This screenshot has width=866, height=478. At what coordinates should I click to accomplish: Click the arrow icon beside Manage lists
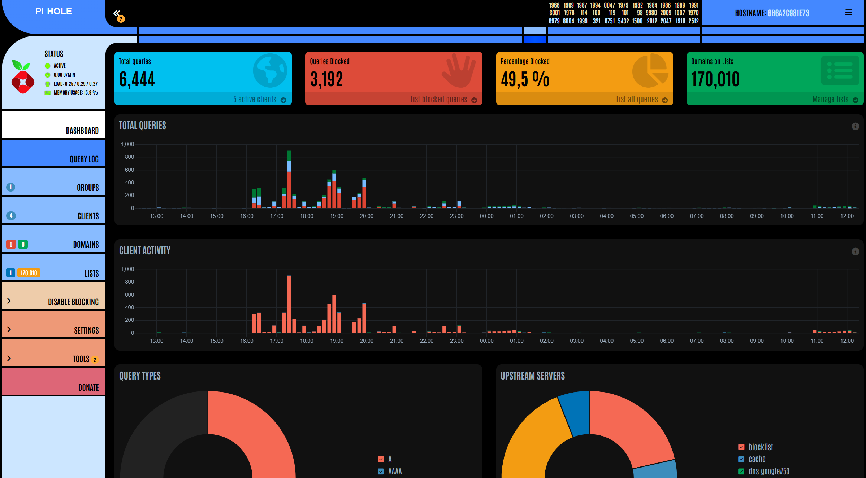click(856, 100)
